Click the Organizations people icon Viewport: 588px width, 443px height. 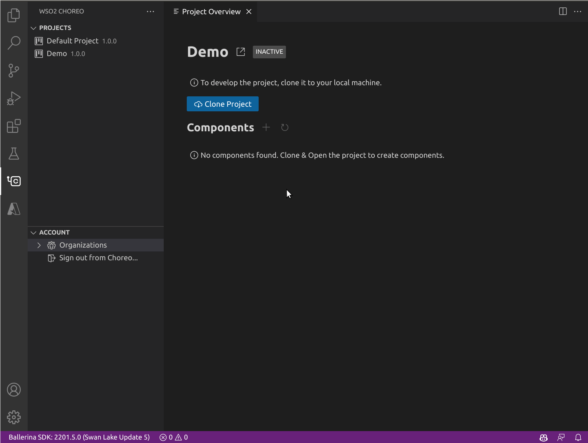point(51,245)
